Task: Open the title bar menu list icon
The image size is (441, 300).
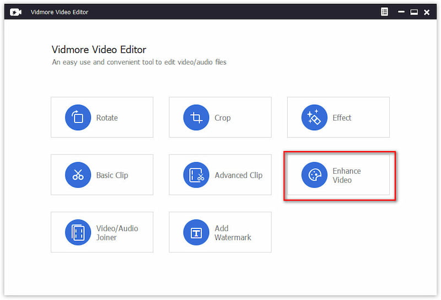Action: pyautogui.click(x=385, y=12)
